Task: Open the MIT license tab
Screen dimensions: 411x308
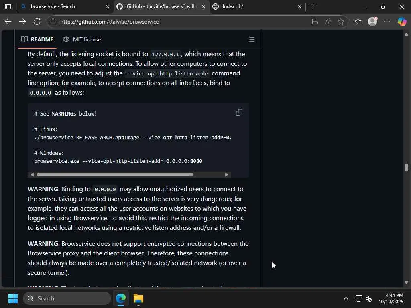Action: pos(82,39)
